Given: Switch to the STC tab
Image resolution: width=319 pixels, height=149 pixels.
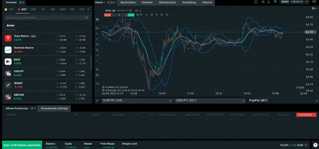Looking at the screenshot, I should (82, 10).
